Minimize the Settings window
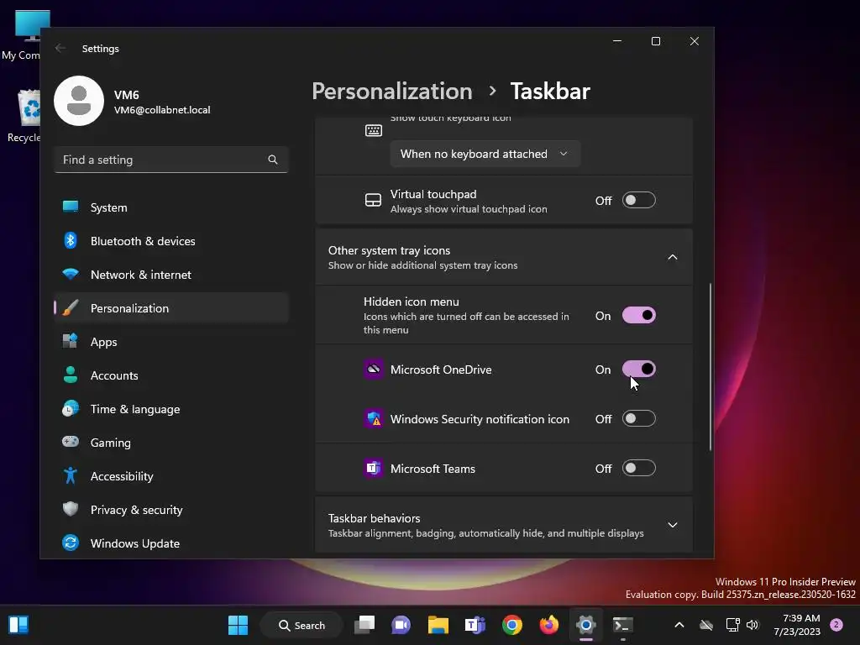Image resolution: width=860 pixels, height=645 pixels. (617, 41)
